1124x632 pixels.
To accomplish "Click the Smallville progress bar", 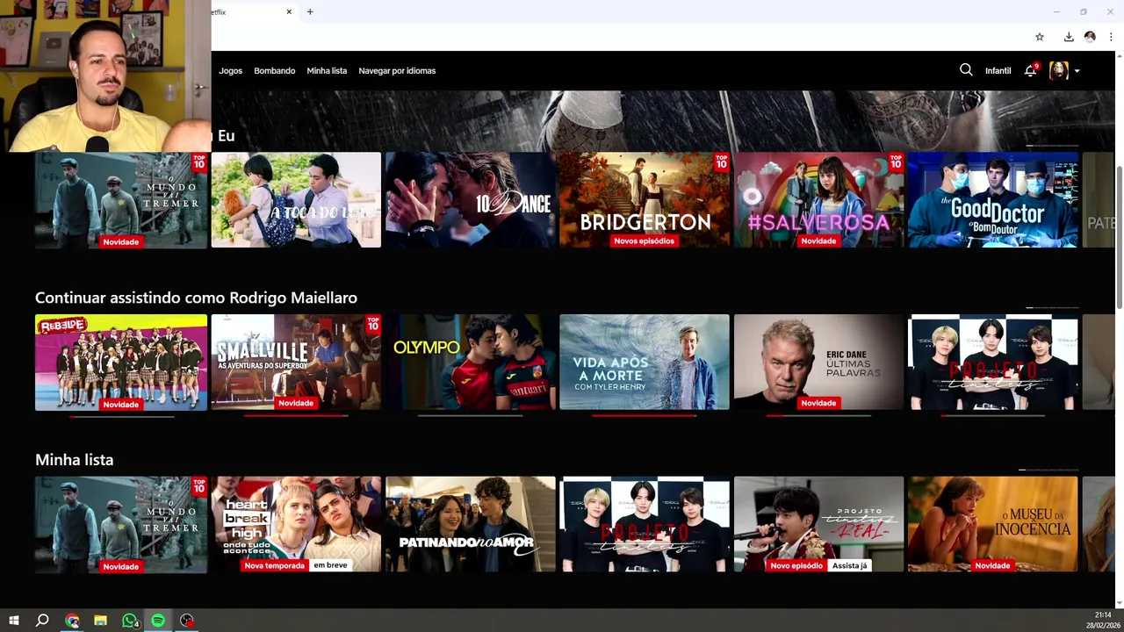I will coord(296,415).
